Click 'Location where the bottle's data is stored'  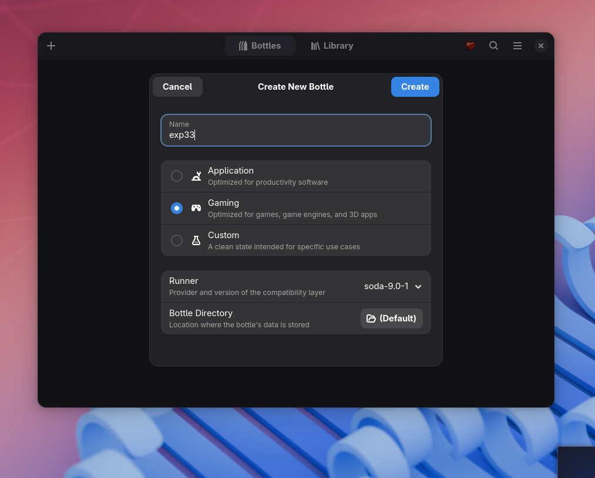click(239, 324)
